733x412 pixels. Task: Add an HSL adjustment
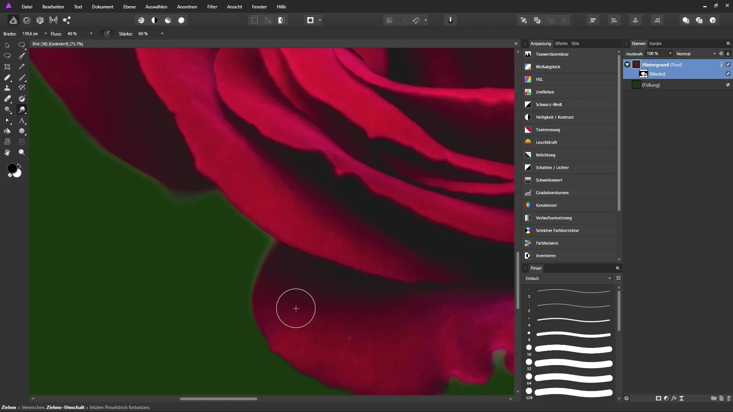[569, 79]
